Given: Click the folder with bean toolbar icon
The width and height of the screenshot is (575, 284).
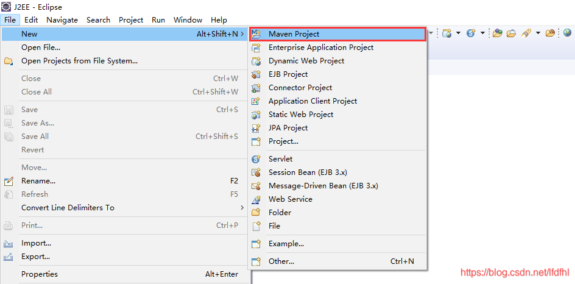Looking at the screenshot, I should pos(550,34).
